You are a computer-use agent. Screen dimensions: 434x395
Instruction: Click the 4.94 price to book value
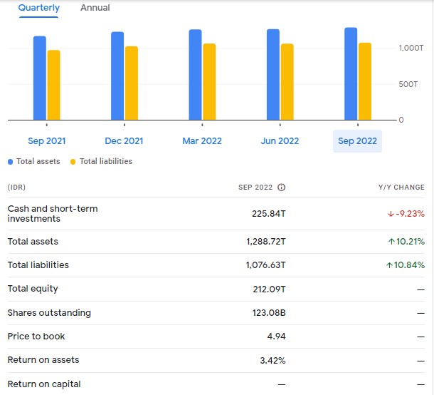276,337
